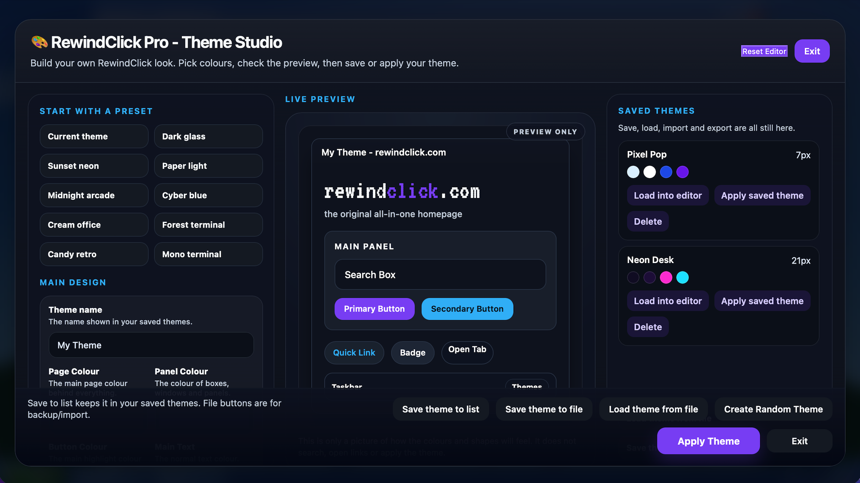This screenshot has width=860, height=483.
Task: Click the MAIN PANEL label in the preview
Action: 364,247
